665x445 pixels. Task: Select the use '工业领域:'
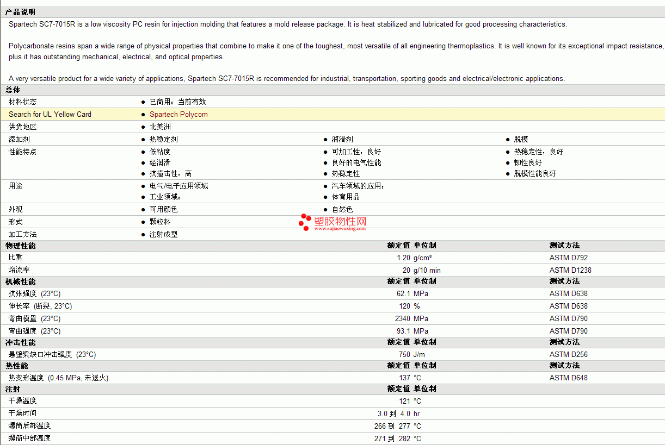pyautogui.click(x=165, y=197)
